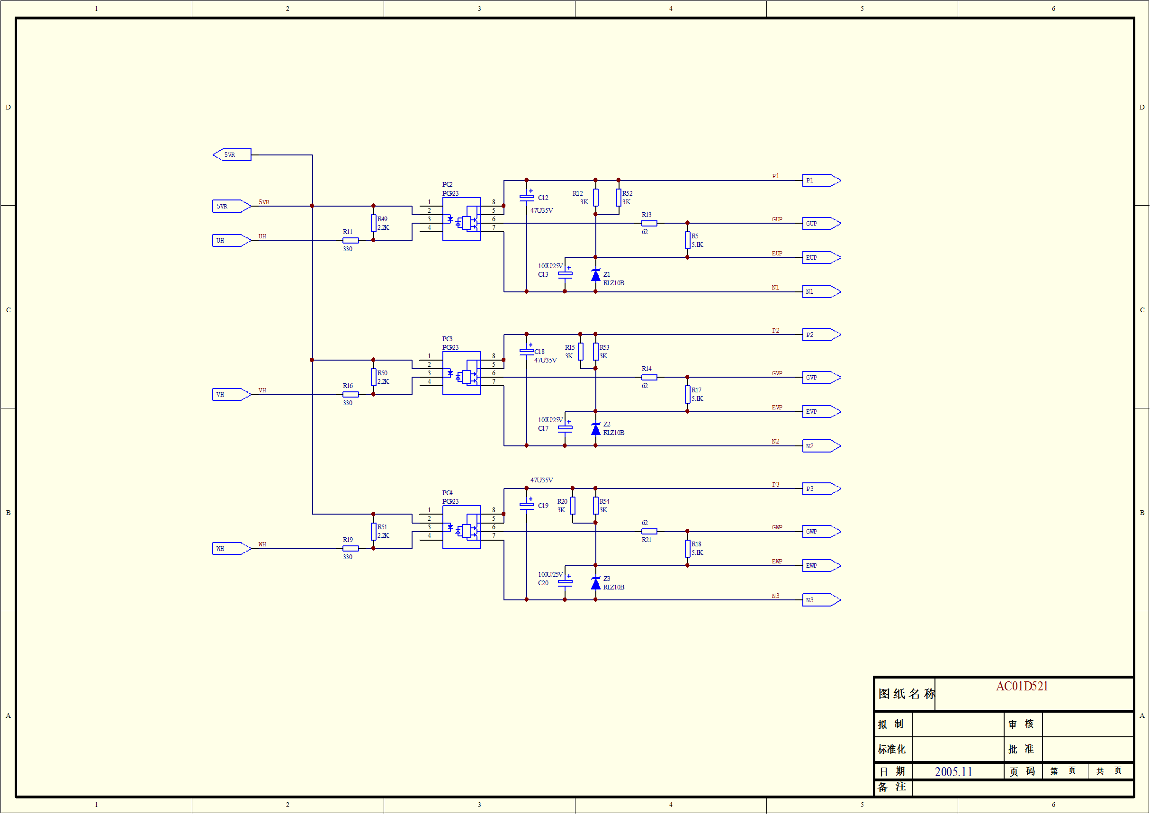Click the 批准 field label
This screenshot has width=1150, height=815.
click(x=1021, y=749)
